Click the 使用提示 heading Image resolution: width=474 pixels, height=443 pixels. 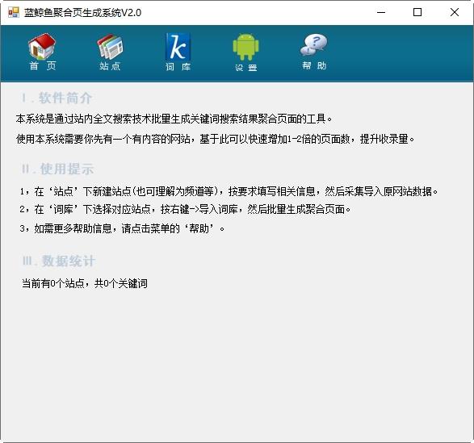[x=57, y=169]
